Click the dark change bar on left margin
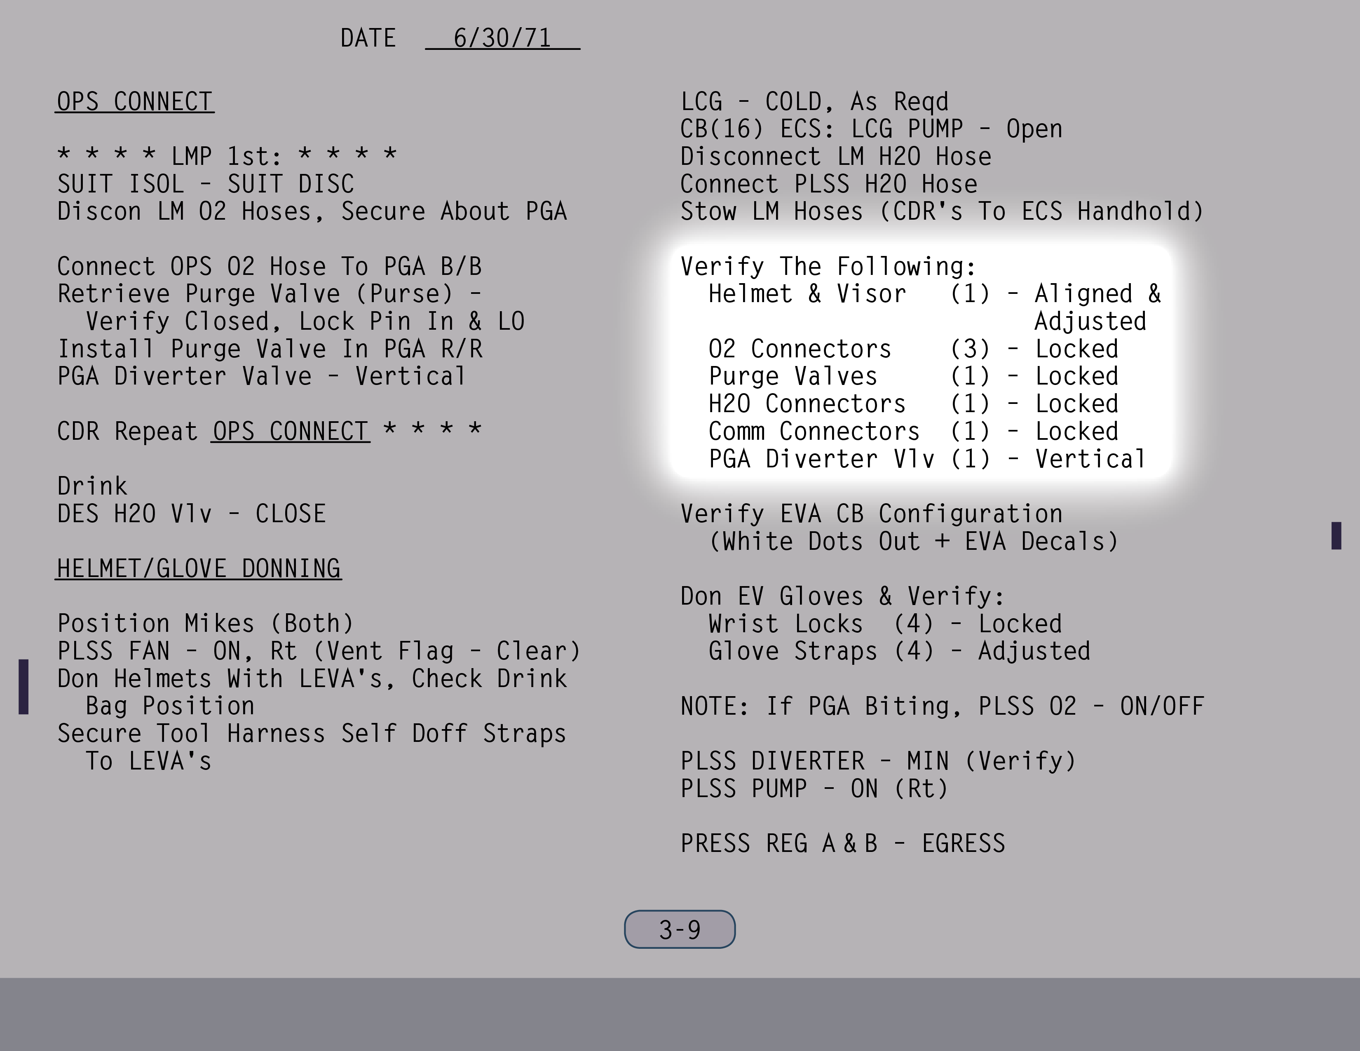The height and width of the screenshot is (1051, 1360). pyautogui.click(x=23, y=686)
